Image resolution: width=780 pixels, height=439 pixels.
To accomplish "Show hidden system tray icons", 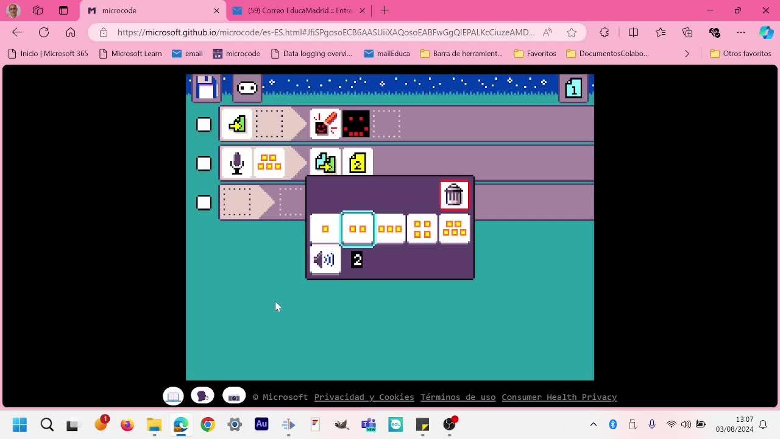I will 594,424.
